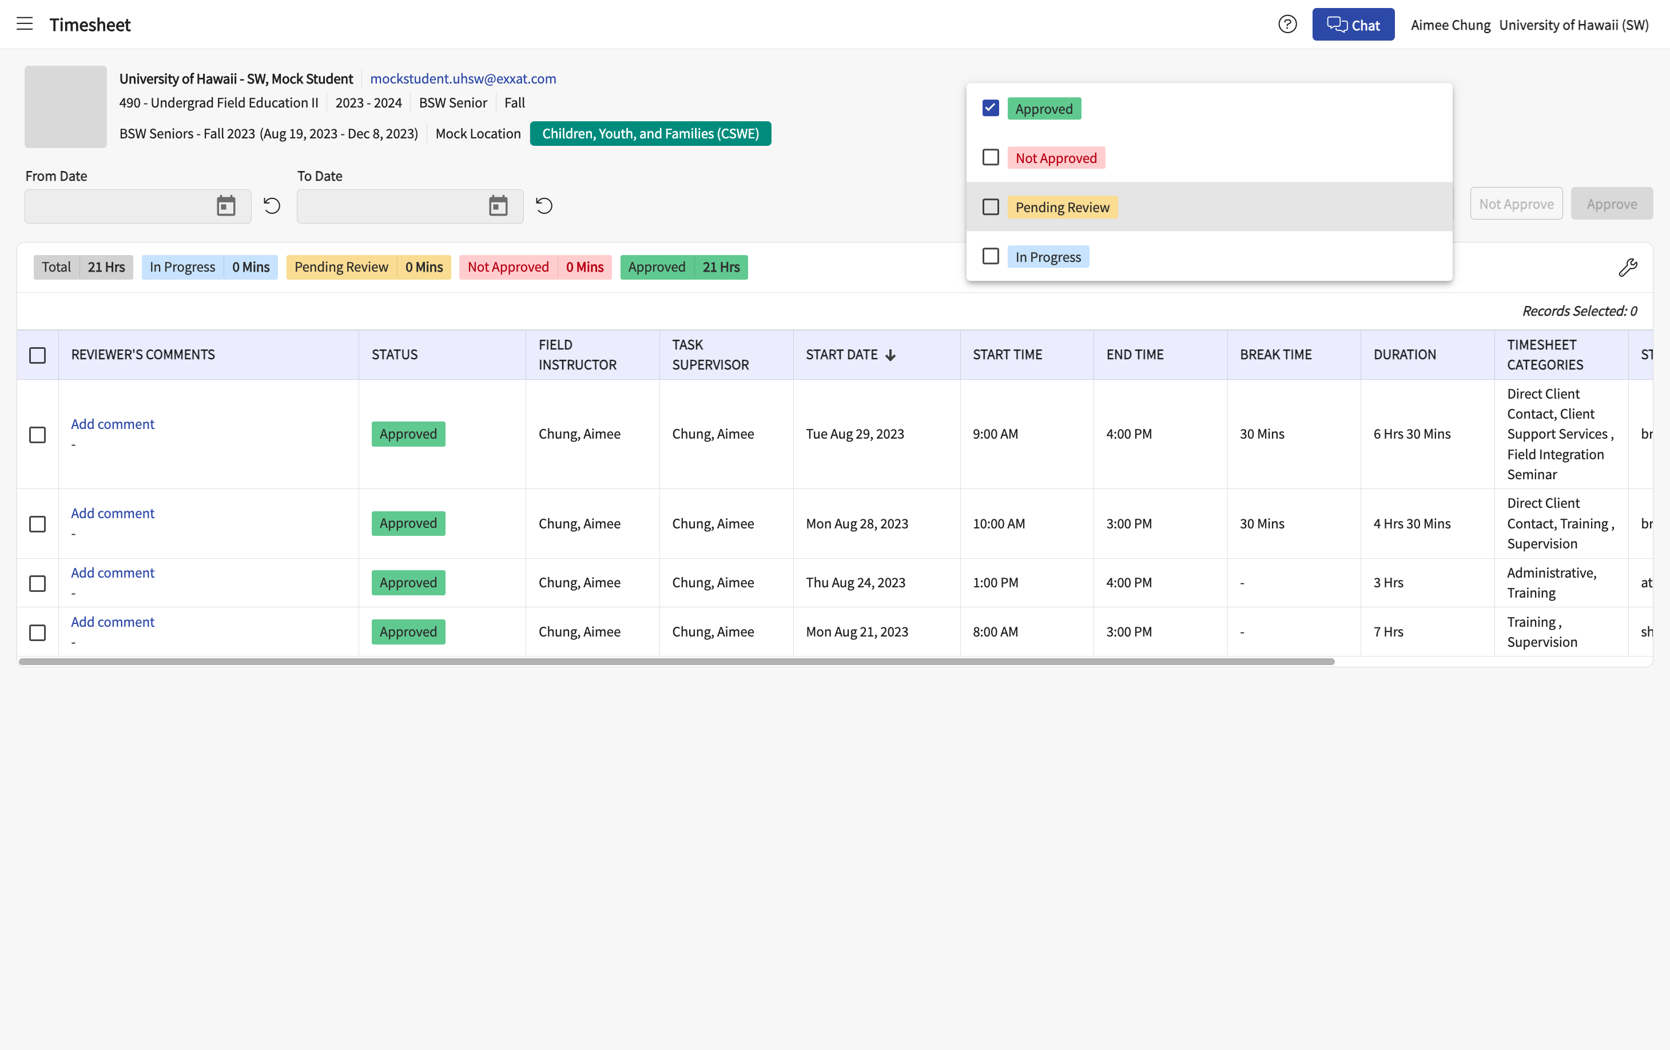The height and width of the screenshot is (1050, 1670).
Task: Click the Not Approved 0 Mins badge
Action: point(535,267)
